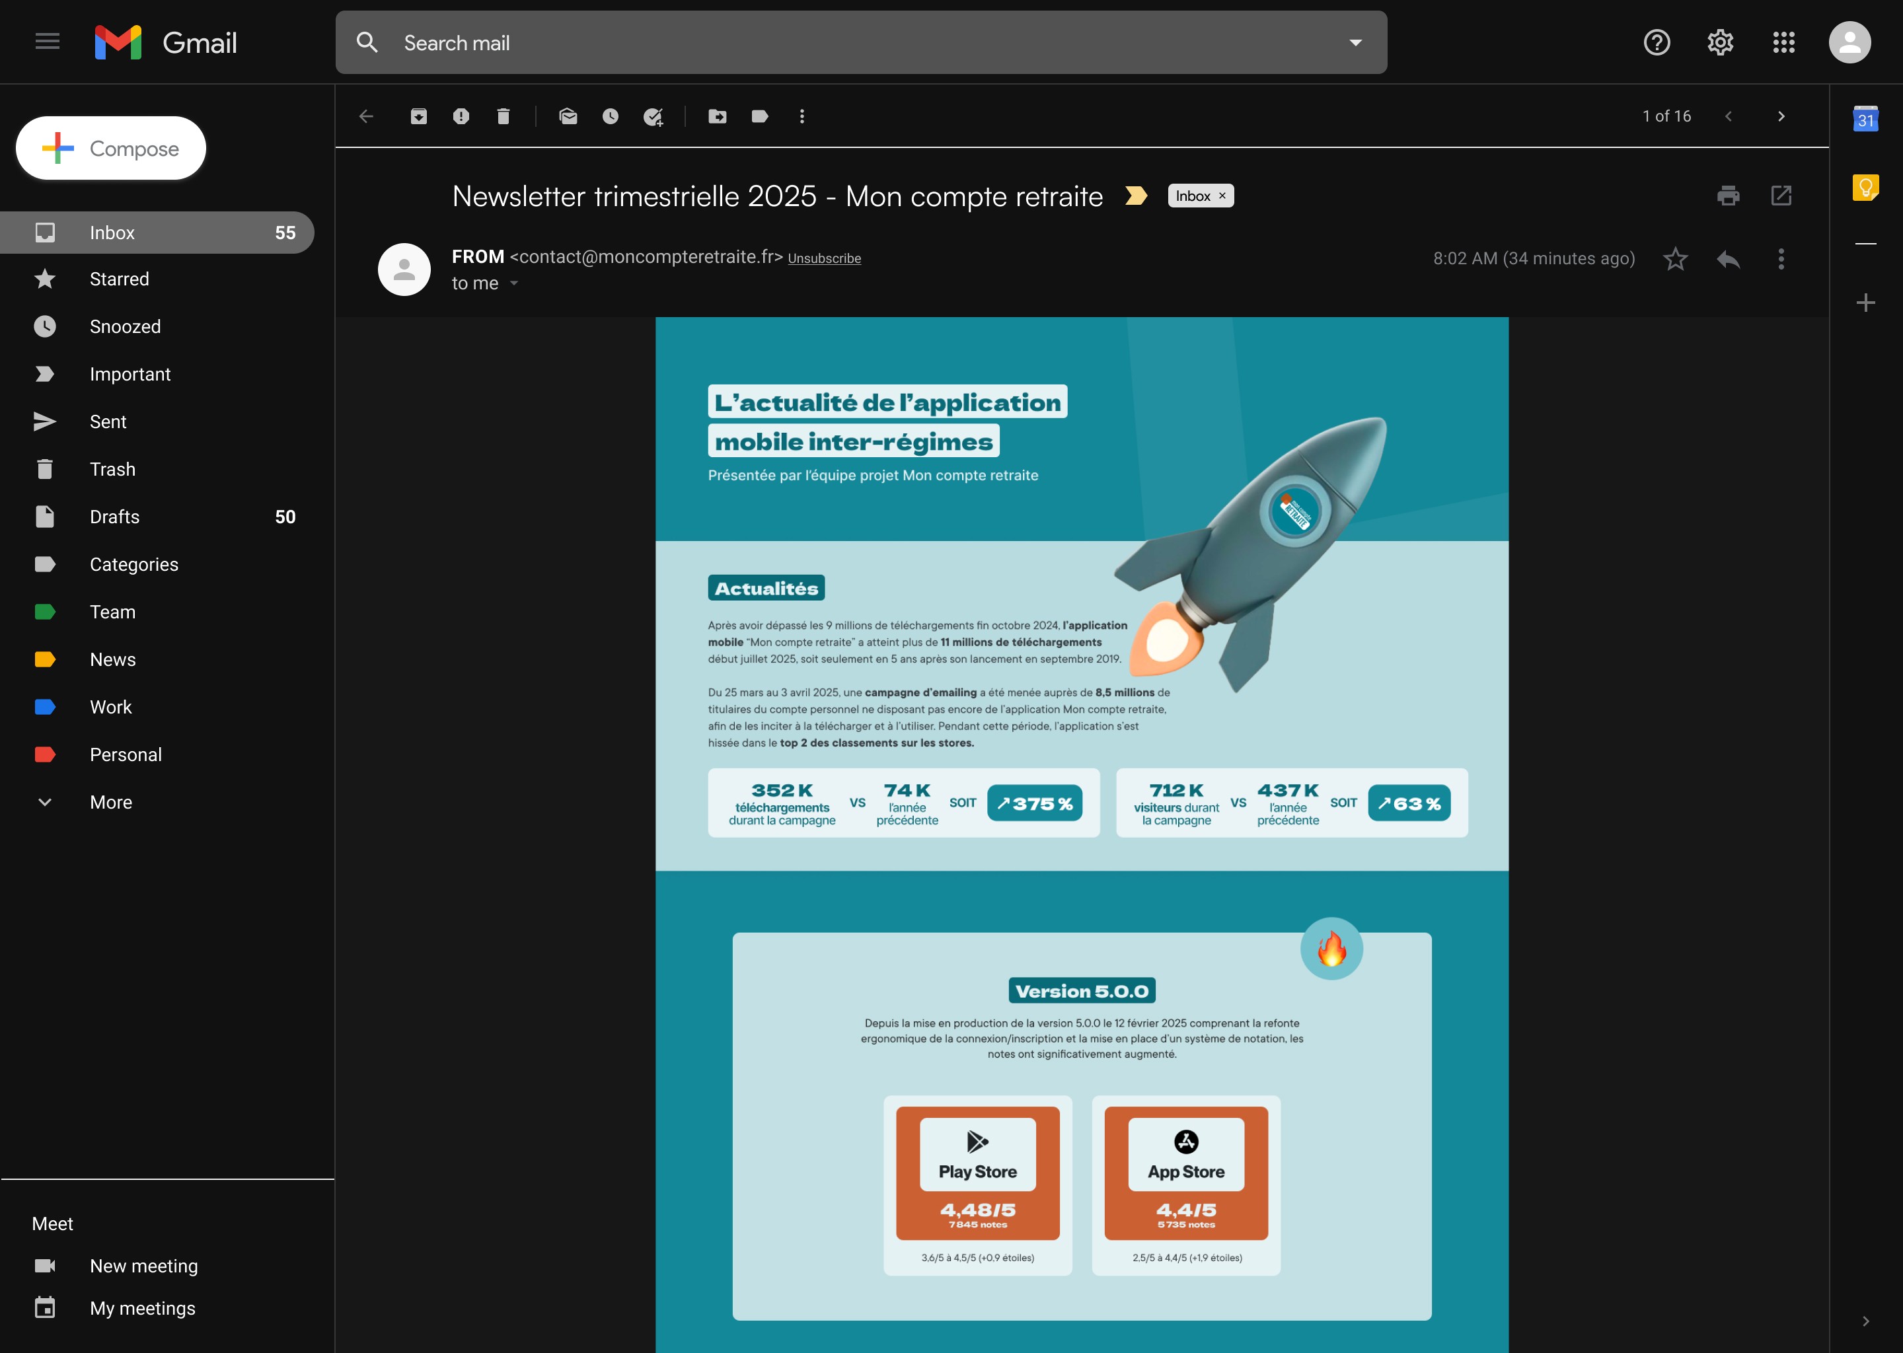Star this newsletter email

click(x=1675, y=259)
